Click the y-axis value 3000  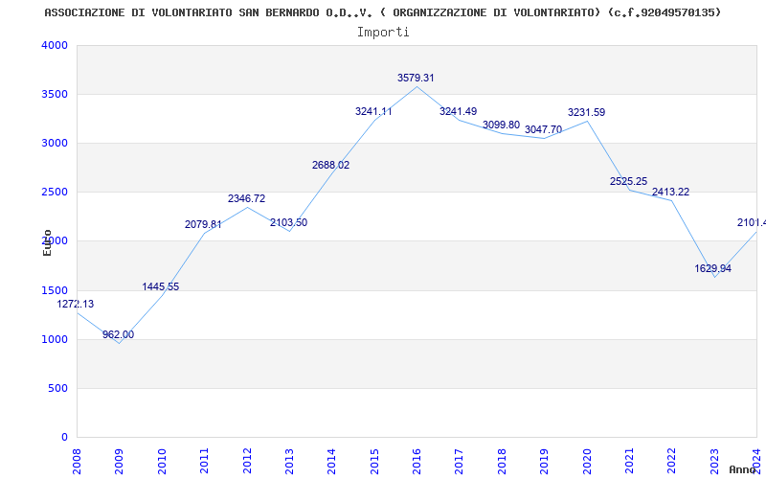coord(55,143)
